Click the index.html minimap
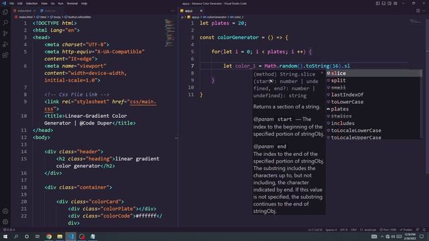429x241 pixels. tap(170, 33)
